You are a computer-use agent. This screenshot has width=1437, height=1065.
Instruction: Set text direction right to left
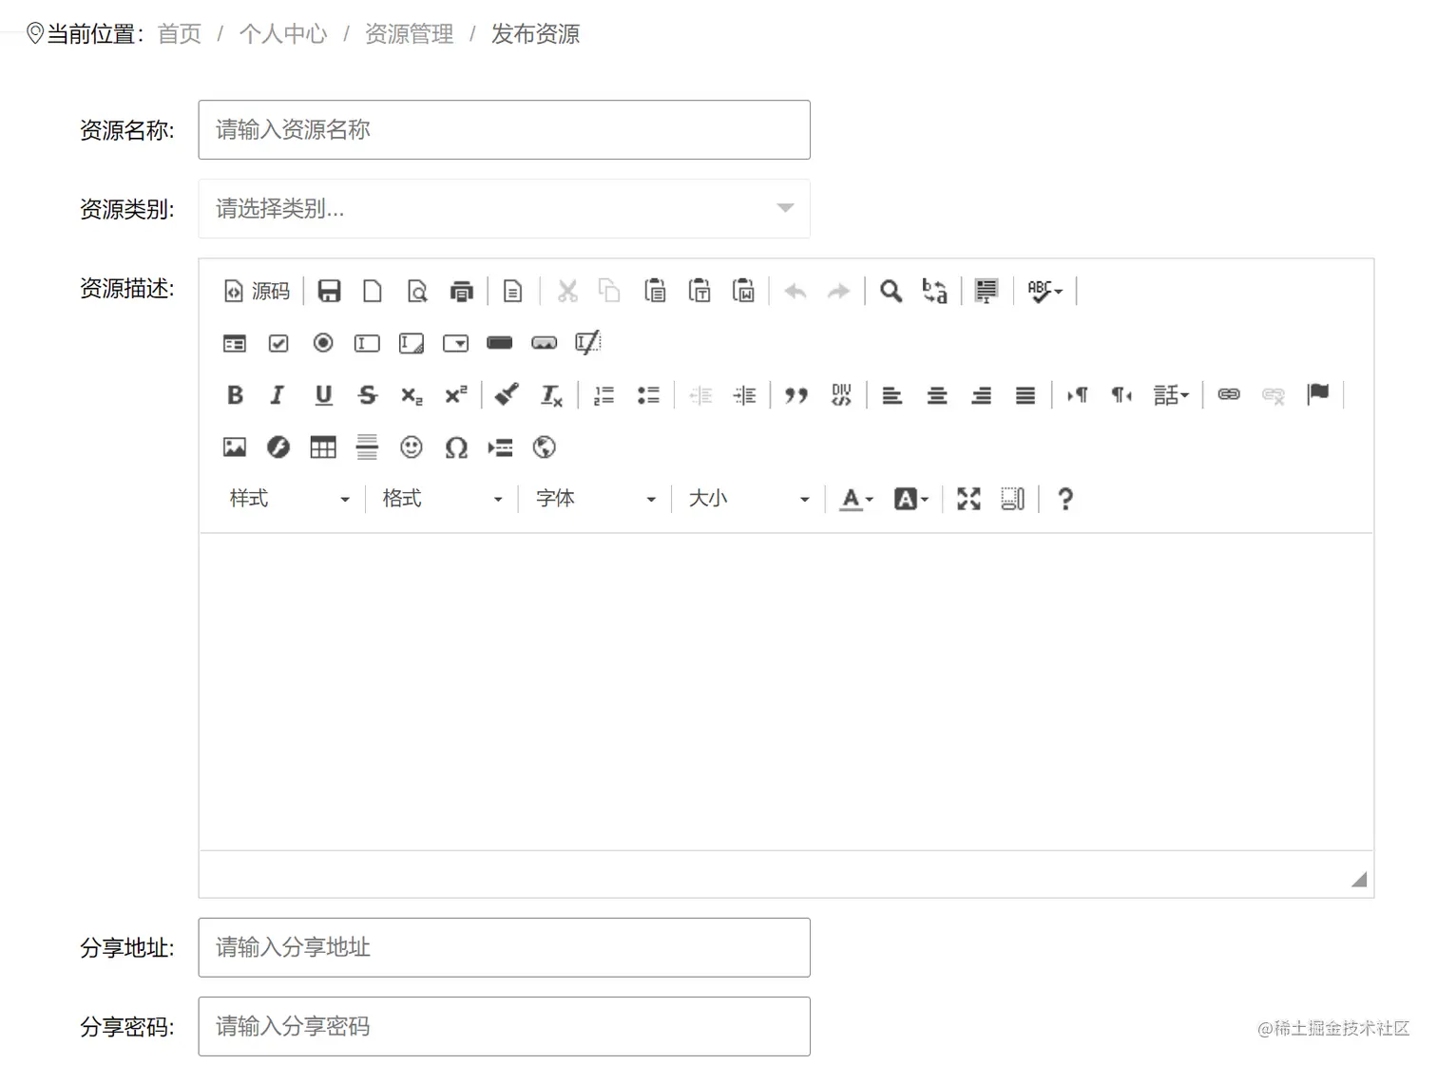point(1122,395)
